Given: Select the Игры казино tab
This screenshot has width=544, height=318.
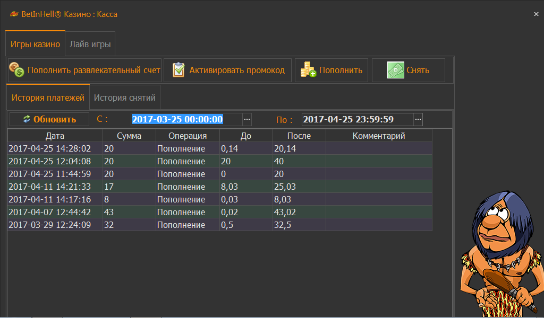Looking at the screenshot, I should click(x=35, y=45).
